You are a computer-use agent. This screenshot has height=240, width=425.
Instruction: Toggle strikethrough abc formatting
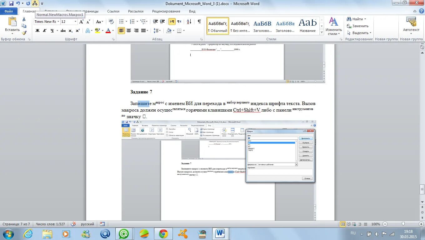[63, 31]
